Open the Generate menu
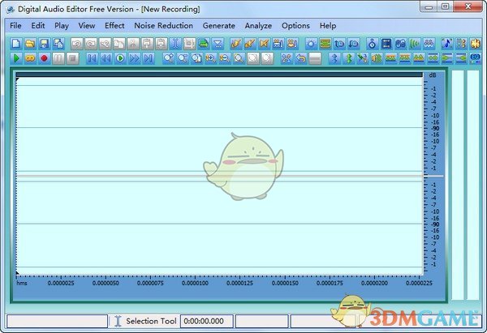487x333 pixels. pyautogui.click(x=219, y=25)
